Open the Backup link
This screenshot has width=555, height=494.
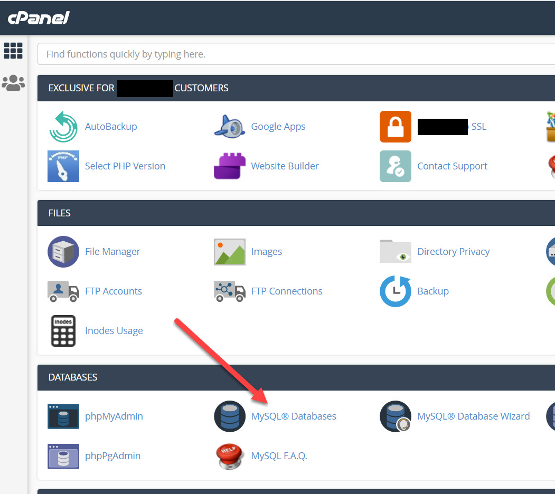point(433,291)
